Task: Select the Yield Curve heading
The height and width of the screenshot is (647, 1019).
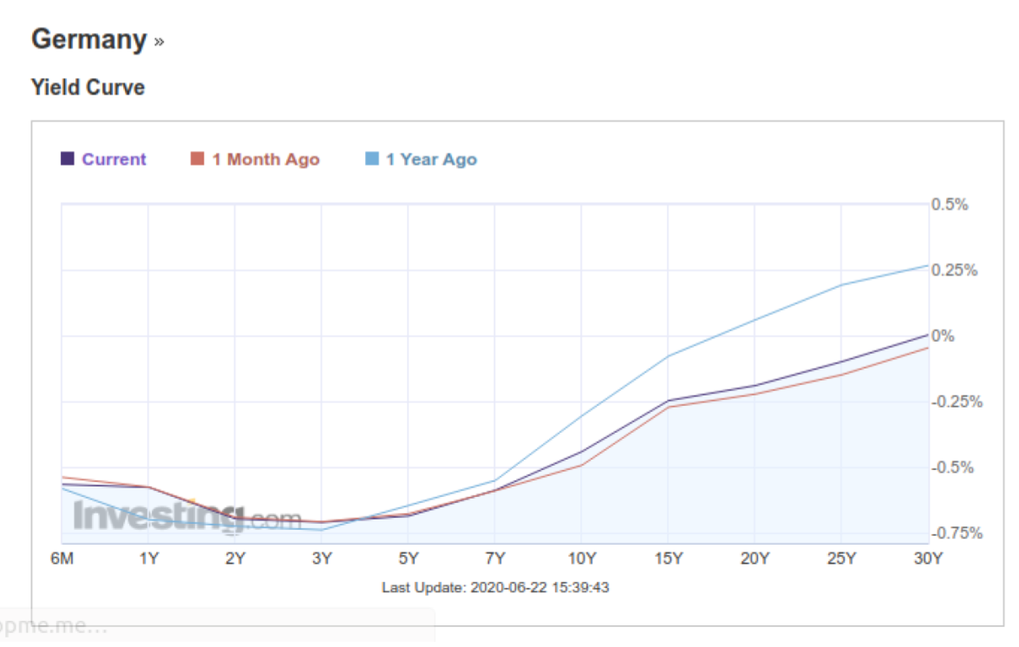Action: 88,88
